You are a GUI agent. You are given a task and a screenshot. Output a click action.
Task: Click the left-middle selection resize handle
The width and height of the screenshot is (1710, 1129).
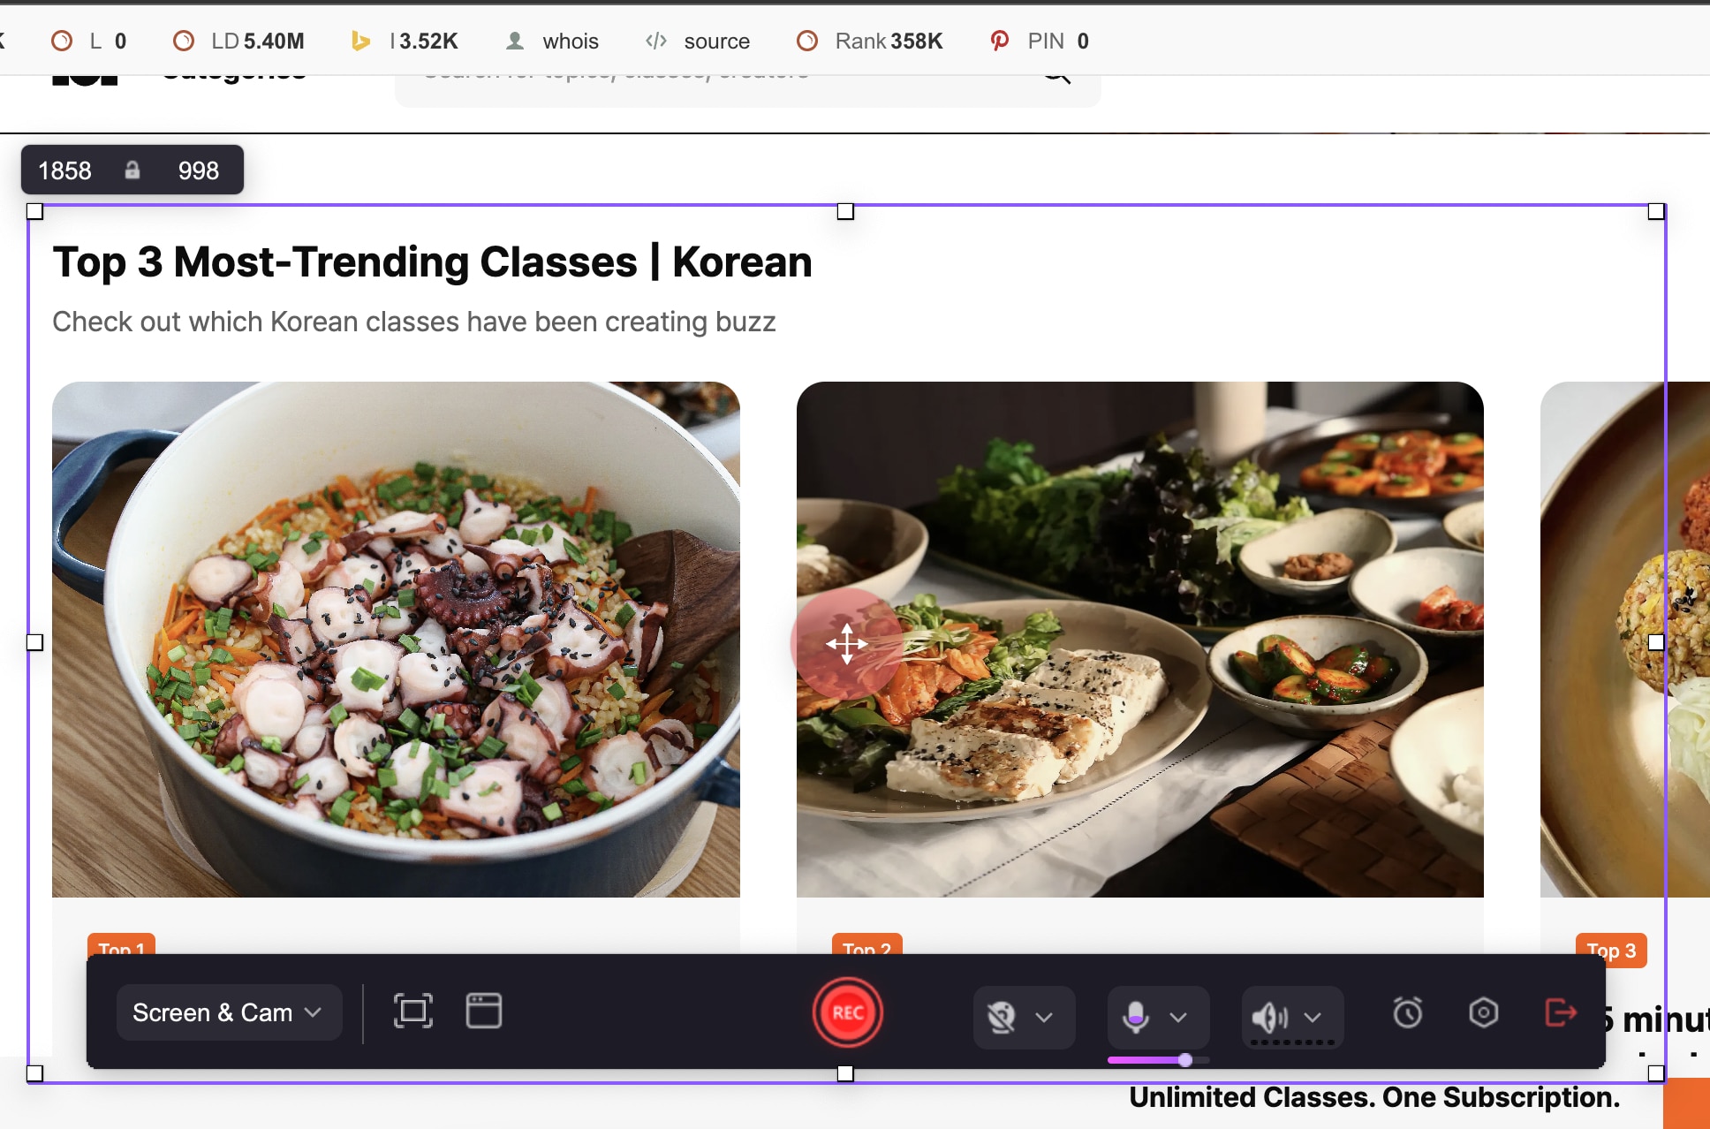(x=34, y=642)
